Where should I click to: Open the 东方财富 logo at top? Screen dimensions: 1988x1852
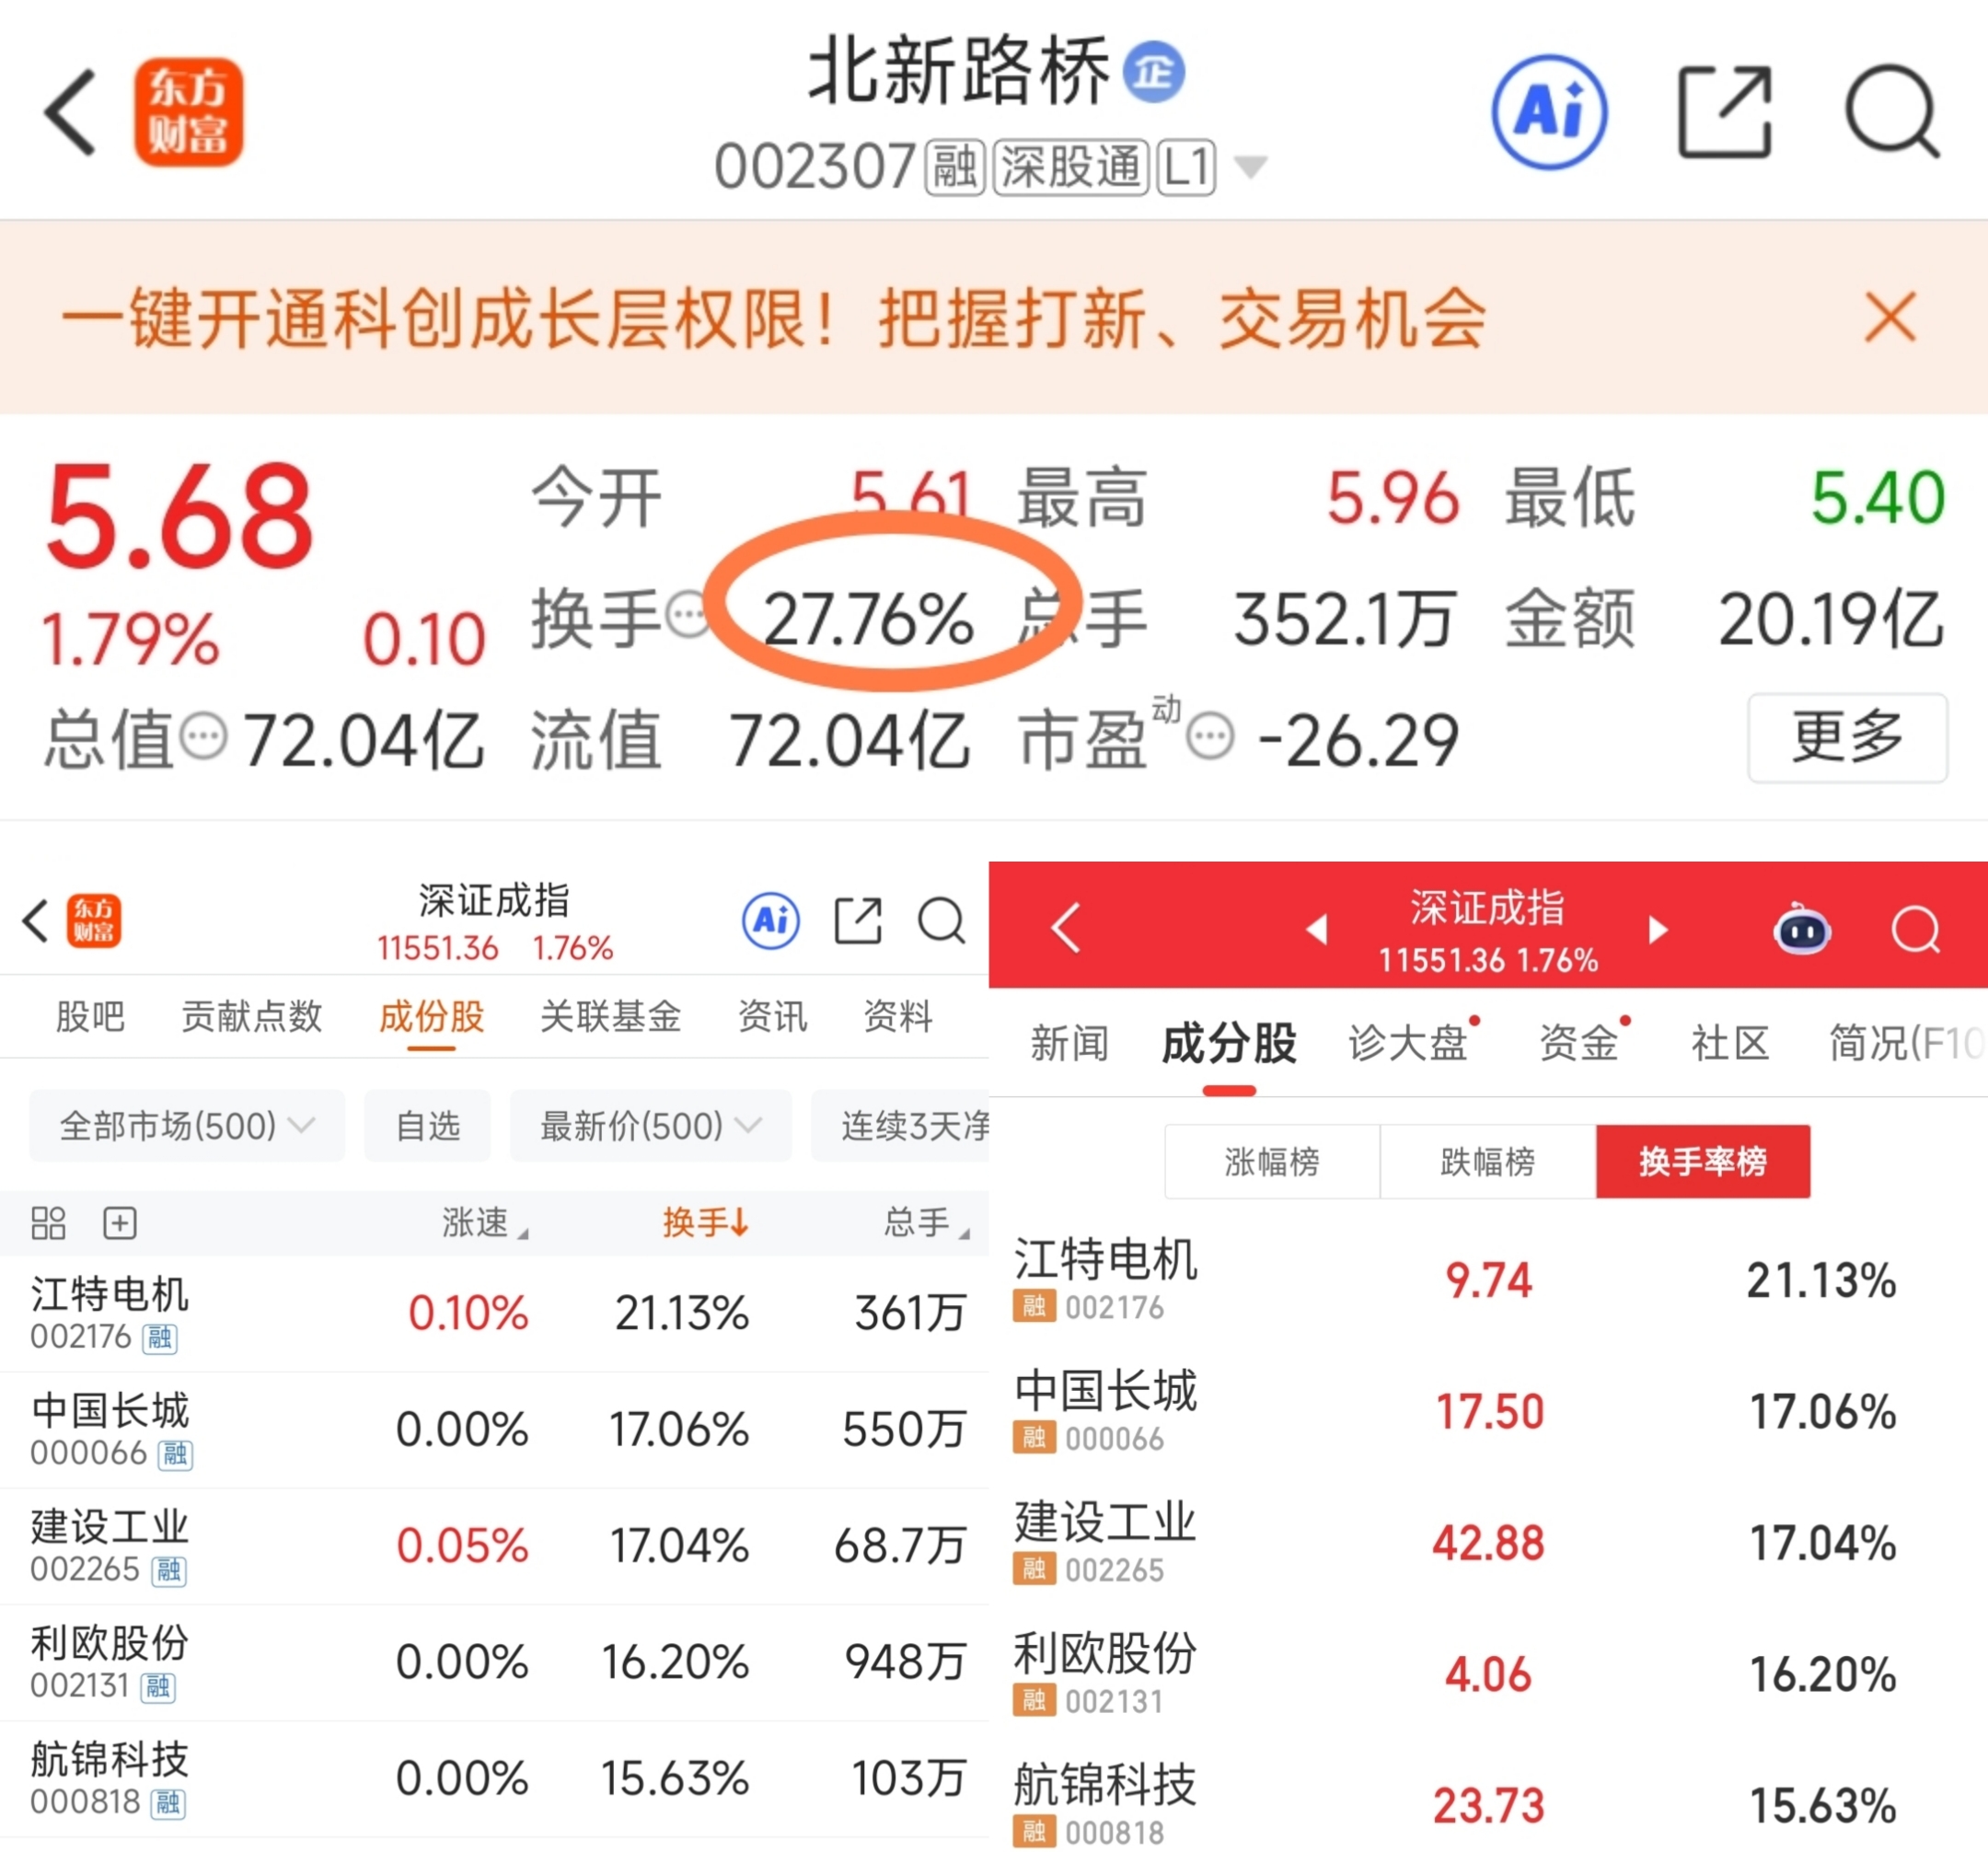click(x=189, y=112)
